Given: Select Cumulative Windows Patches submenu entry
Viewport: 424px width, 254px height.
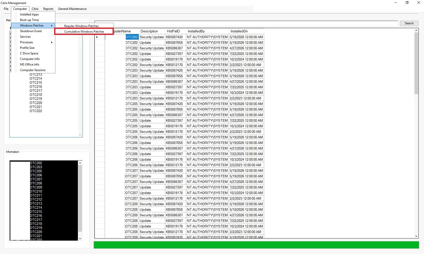Looking at the screenshot, I should 84,31.
